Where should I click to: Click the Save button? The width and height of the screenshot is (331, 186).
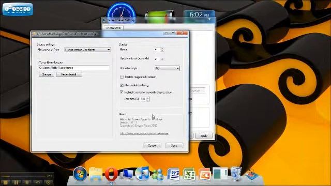[x=174, y=146]
